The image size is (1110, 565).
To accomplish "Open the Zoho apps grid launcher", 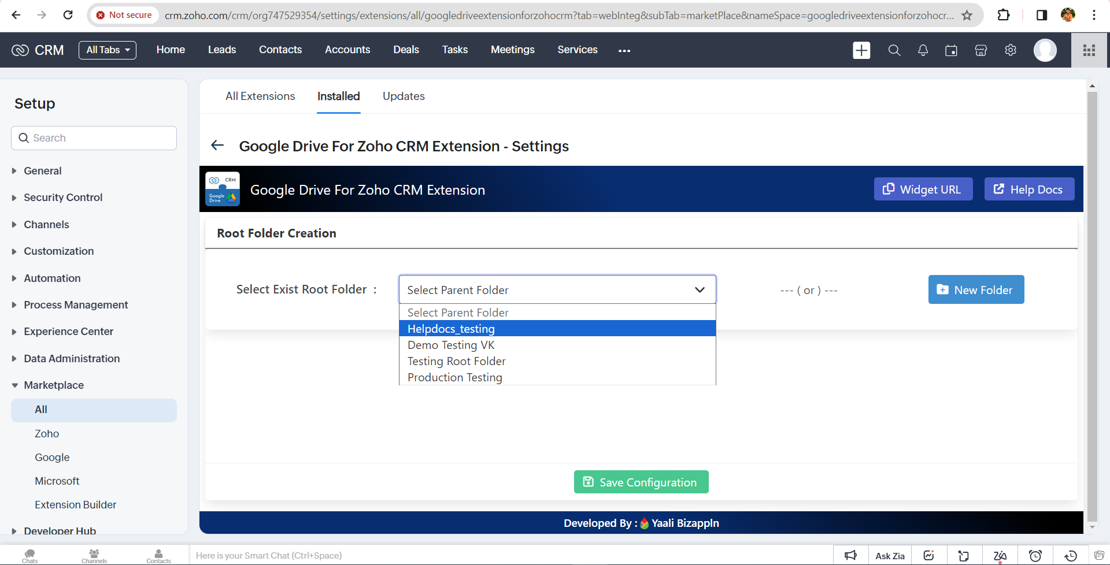I will pyautogui.click(x=1089, y=50).
